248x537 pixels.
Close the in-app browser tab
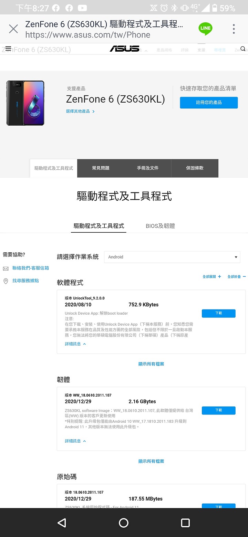13,29
